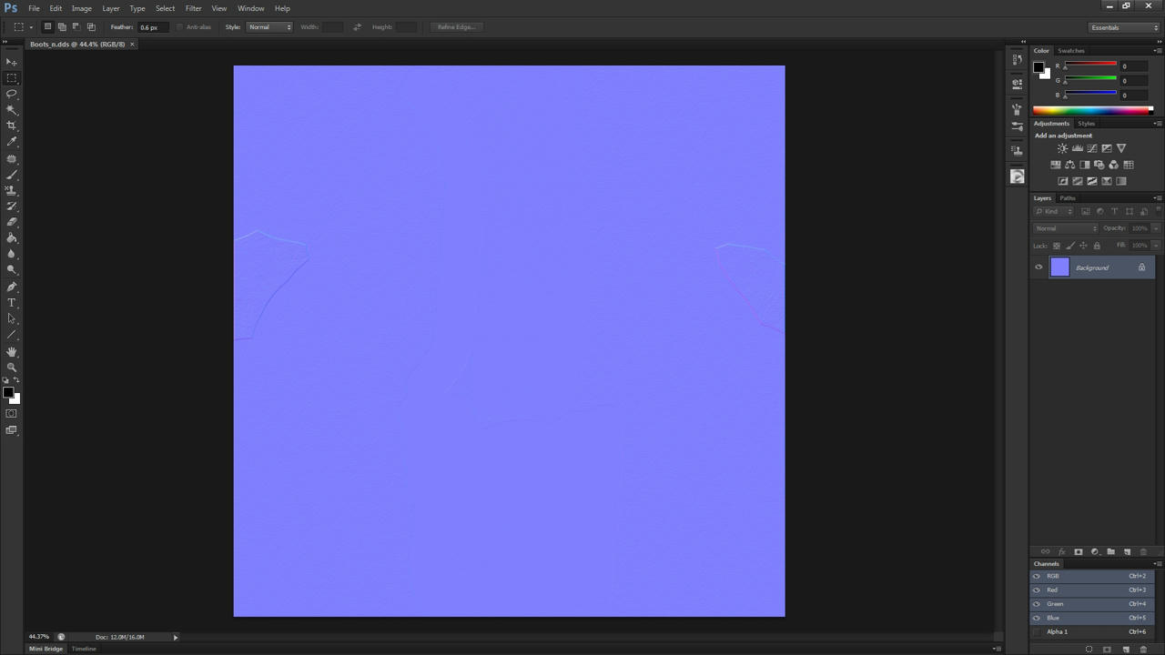Image resolution: width=1165 pixels, height=655 pixels.
Task: Select the Path Selection tool
Action: tap(12, 318)
